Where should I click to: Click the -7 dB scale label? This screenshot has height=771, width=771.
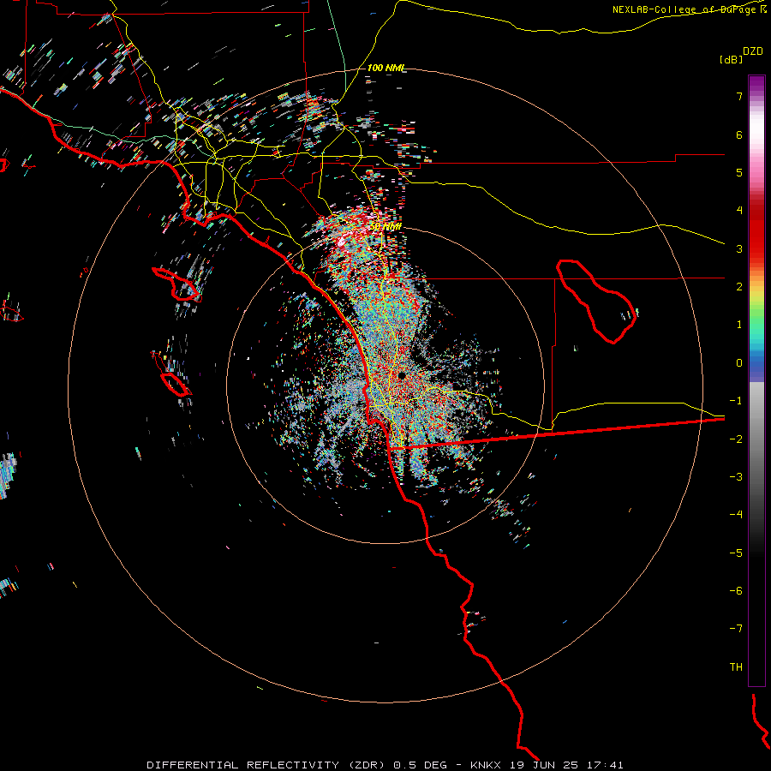coord(736,629)
